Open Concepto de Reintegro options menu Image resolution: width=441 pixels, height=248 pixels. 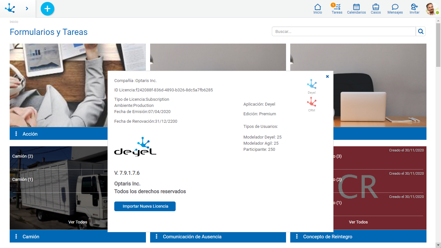tap(297, 236)
